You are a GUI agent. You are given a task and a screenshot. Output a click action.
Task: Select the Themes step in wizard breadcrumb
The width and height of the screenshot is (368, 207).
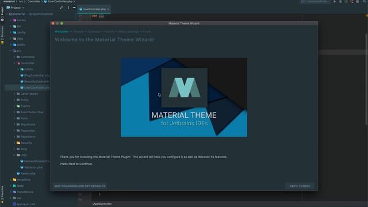pyautogui.click(x=78, y=32)
